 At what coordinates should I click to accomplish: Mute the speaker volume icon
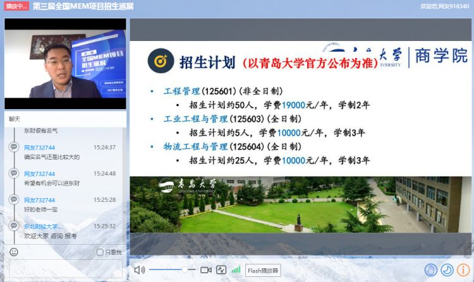(x=140, y=270)
